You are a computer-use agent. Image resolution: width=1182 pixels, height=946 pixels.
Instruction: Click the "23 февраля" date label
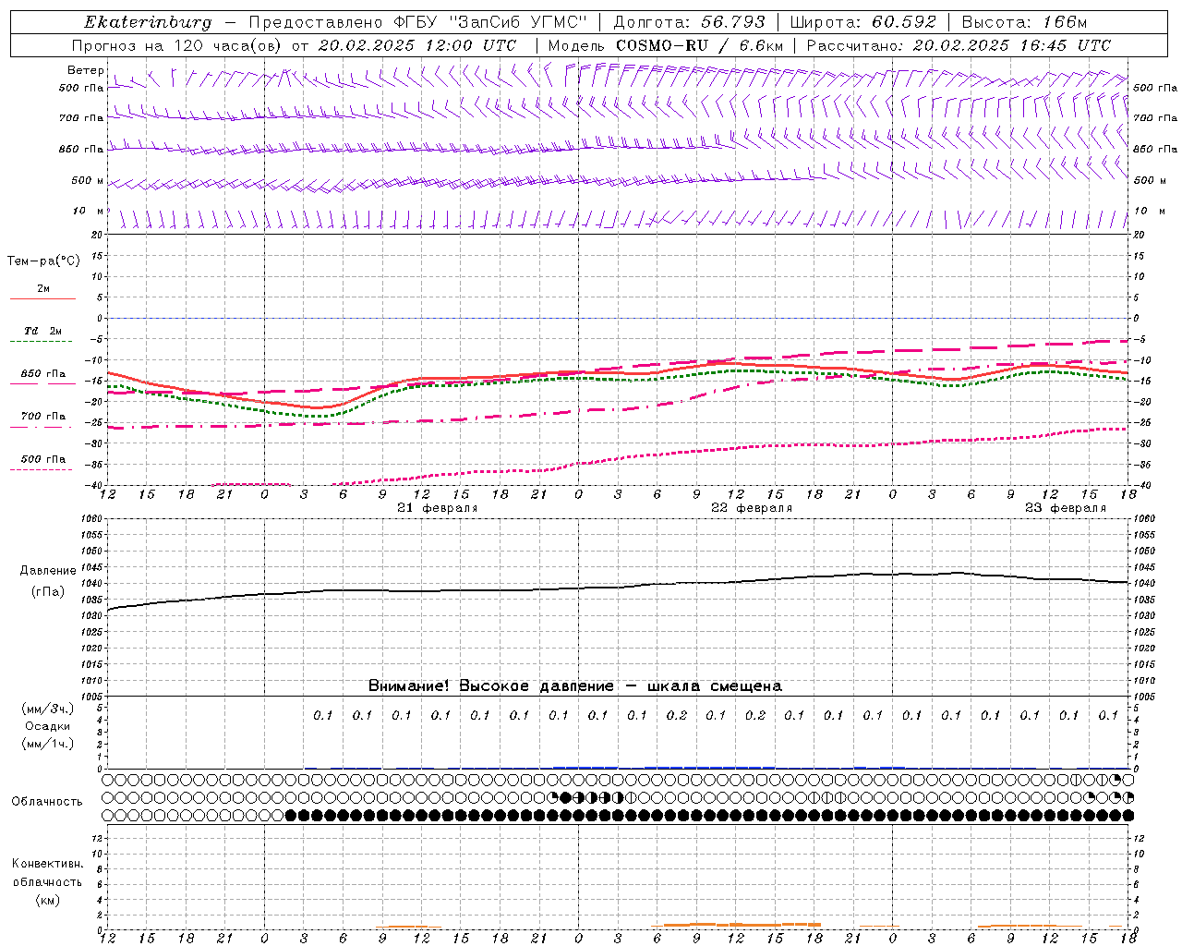(1066, 508)
